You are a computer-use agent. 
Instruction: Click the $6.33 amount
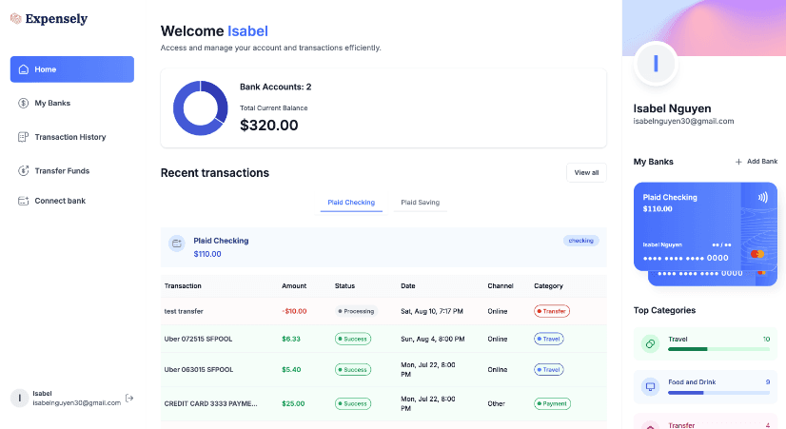pos(291,339)
